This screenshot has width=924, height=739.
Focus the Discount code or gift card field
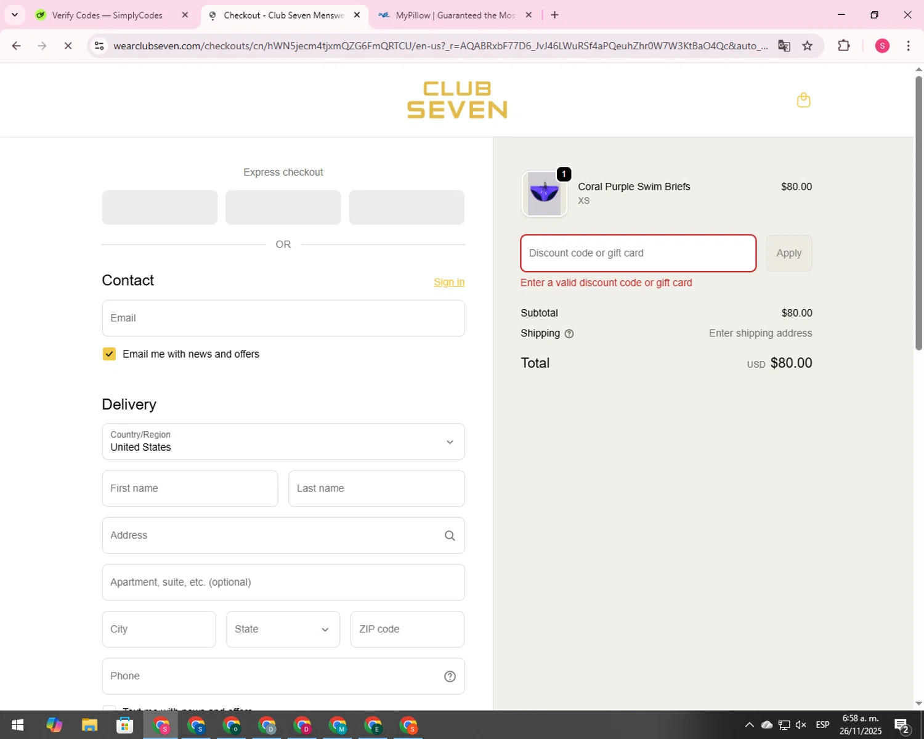[638, 253]
